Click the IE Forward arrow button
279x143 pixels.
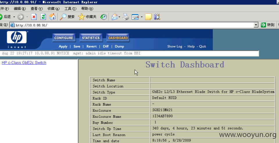21,17
